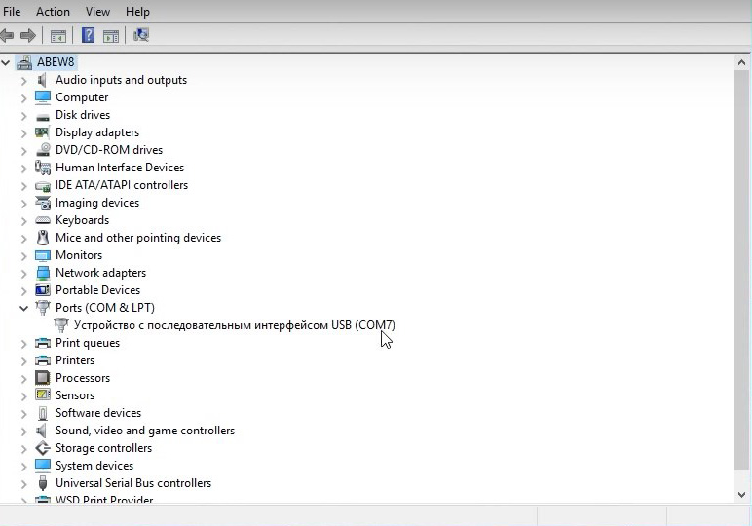The width and height of the screenshot is (752, 526).
Task: Click the Back arrow in toolbar
Action: pos(8,36)
